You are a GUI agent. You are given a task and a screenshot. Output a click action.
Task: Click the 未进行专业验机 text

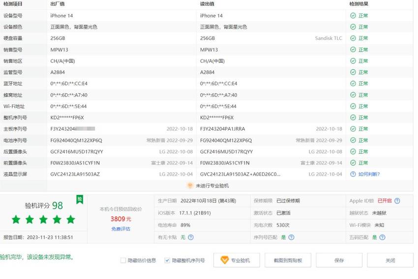click(212, 186)
